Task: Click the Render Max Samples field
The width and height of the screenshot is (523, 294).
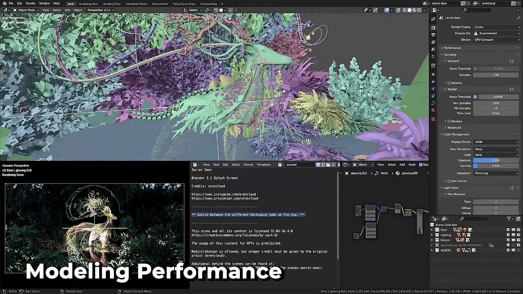Action: click(496, 103)
